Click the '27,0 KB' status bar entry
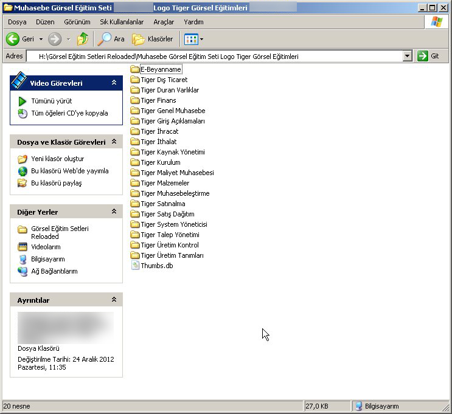452x414 pixels. (x=317, y=406)
